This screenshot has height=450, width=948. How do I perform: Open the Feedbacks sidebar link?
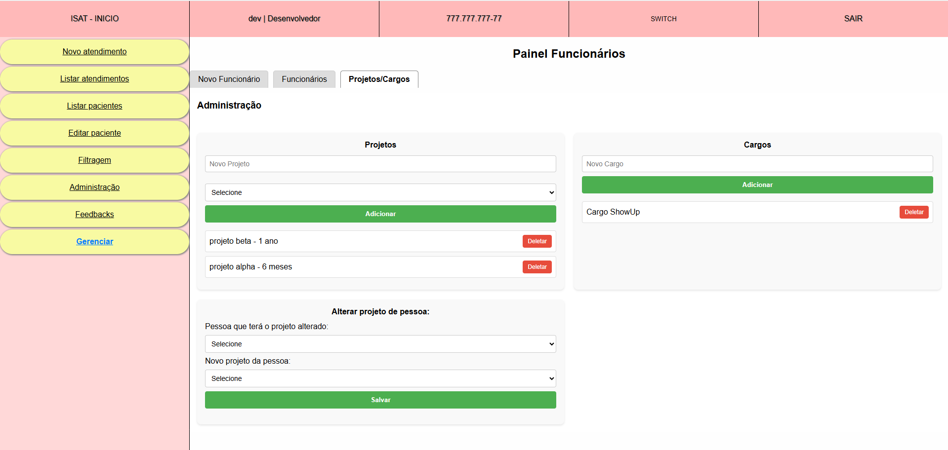(94, 215)
